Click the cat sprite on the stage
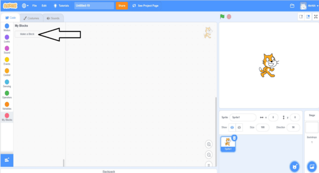 point(269,65)
